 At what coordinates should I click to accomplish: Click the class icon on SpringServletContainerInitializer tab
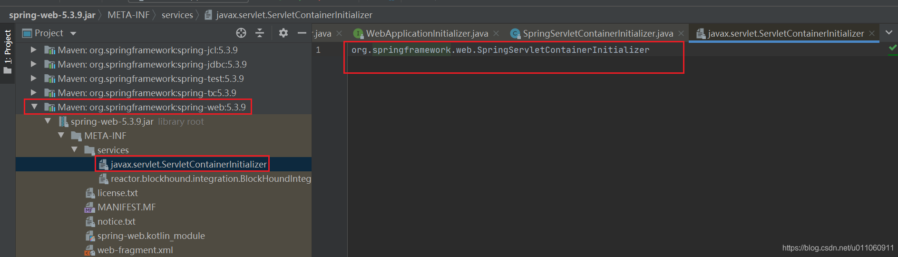(x=515, y=33)
